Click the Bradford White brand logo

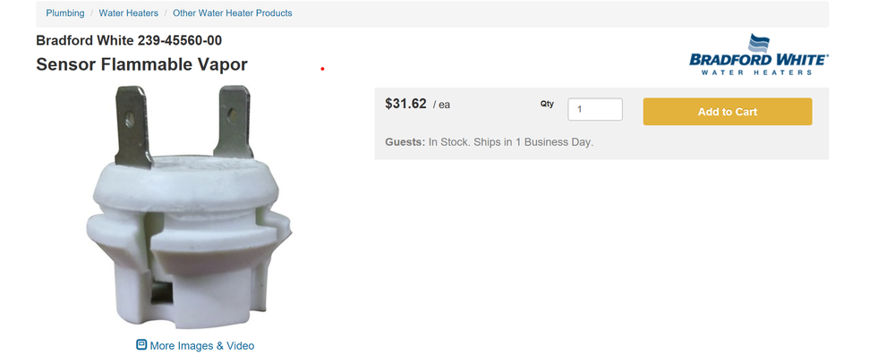click(758, 55)
